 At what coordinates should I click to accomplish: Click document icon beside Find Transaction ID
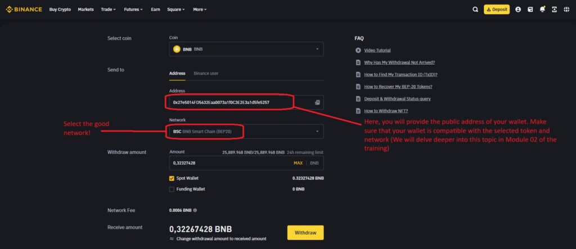click(358, 75)
